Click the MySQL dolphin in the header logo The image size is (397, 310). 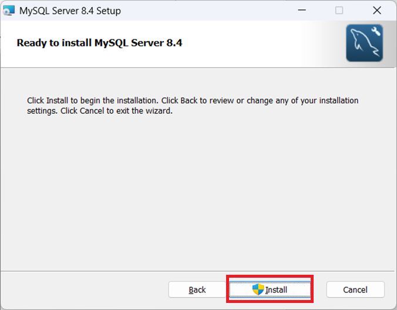point(361,46)
